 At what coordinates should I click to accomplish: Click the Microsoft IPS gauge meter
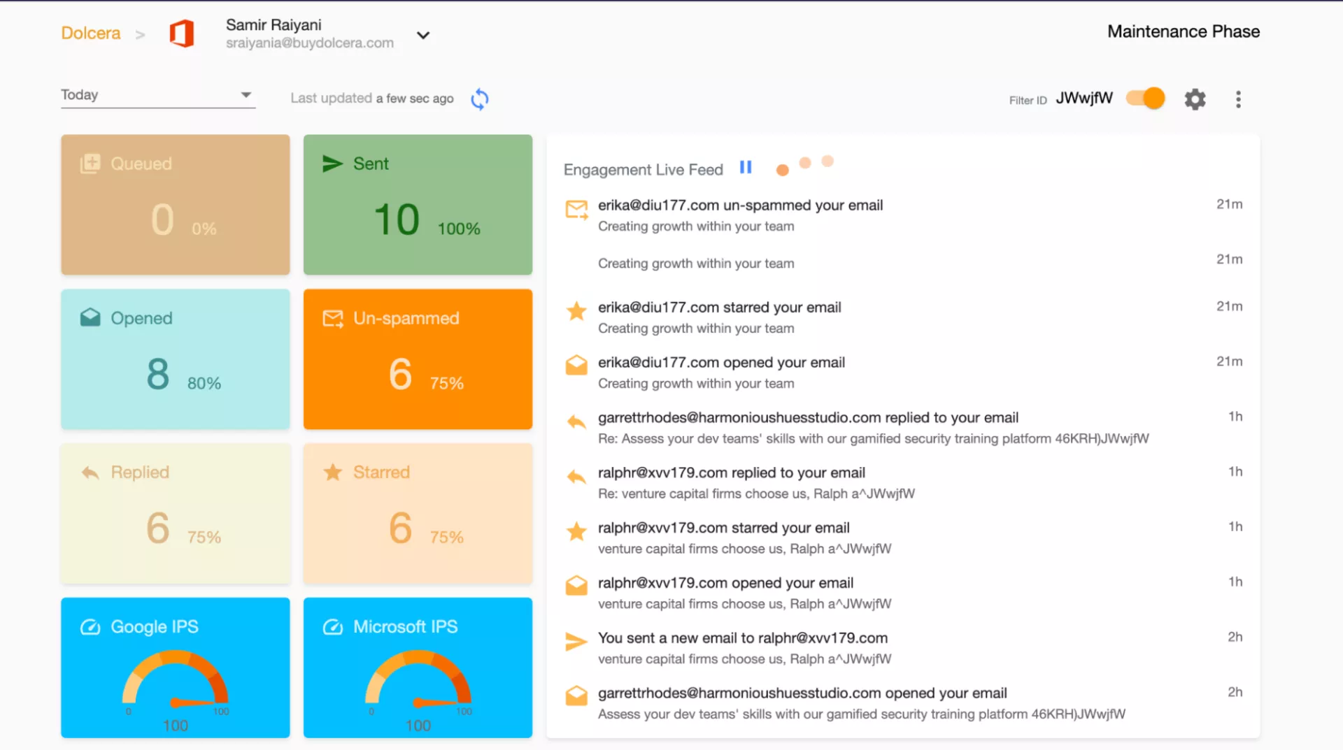pos(418,682)
